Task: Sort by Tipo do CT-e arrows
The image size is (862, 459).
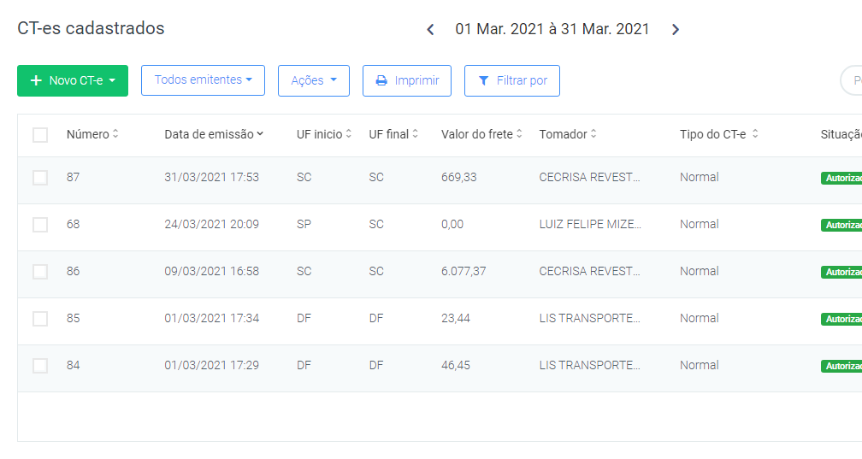Action: [x=755, y=135]
